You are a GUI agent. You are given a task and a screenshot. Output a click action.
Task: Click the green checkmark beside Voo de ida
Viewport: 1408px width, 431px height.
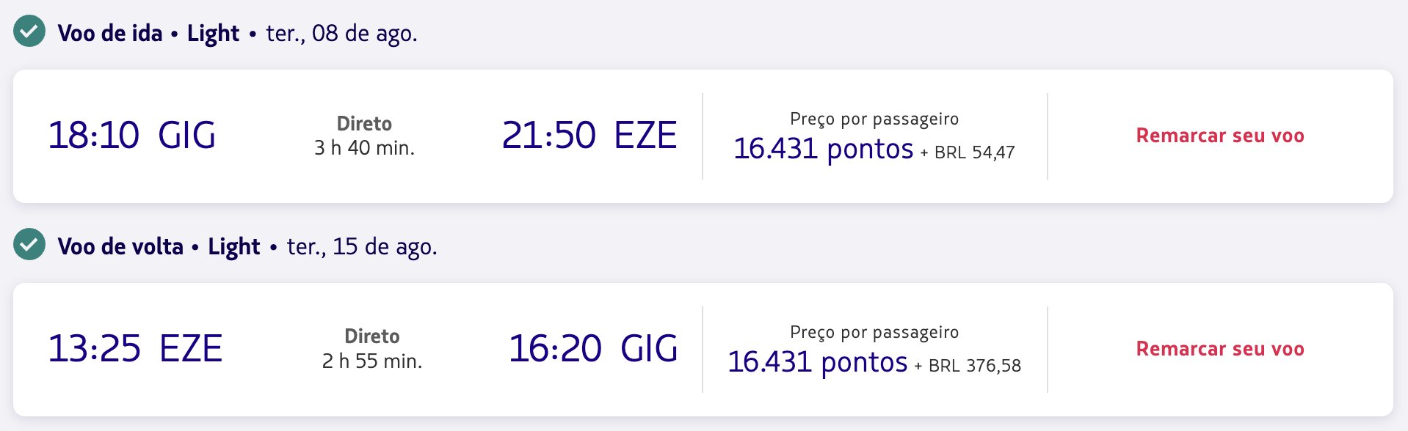[29, 32]
